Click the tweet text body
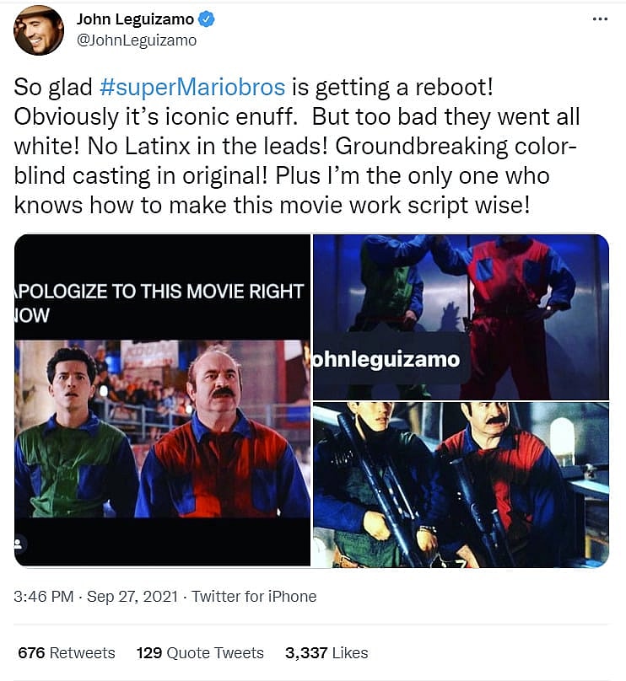This screenshot has height=681, width=626. [297, 146]
